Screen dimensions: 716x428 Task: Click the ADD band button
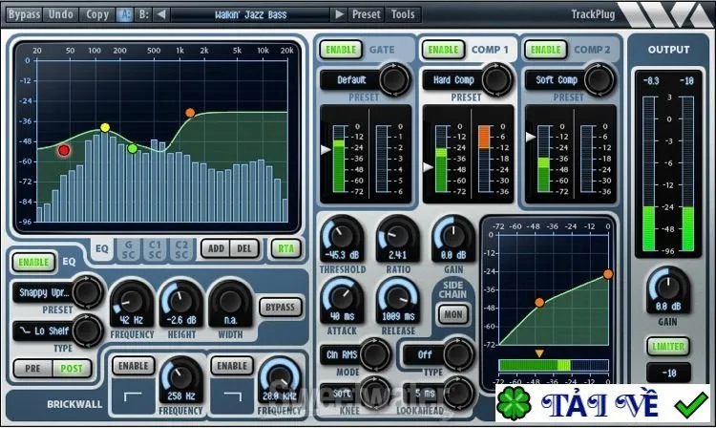click(216, 248)
